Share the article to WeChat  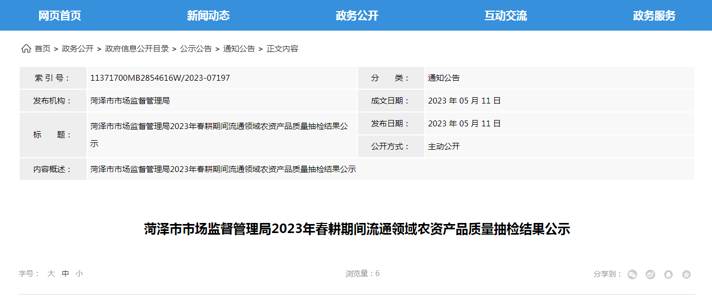632,274
